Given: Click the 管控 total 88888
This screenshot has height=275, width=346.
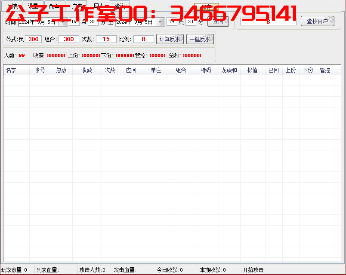Looking at the screenshot, I should click(x=158, y=55).
